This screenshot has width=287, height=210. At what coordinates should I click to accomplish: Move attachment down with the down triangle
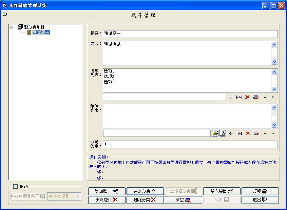point(273,133)
